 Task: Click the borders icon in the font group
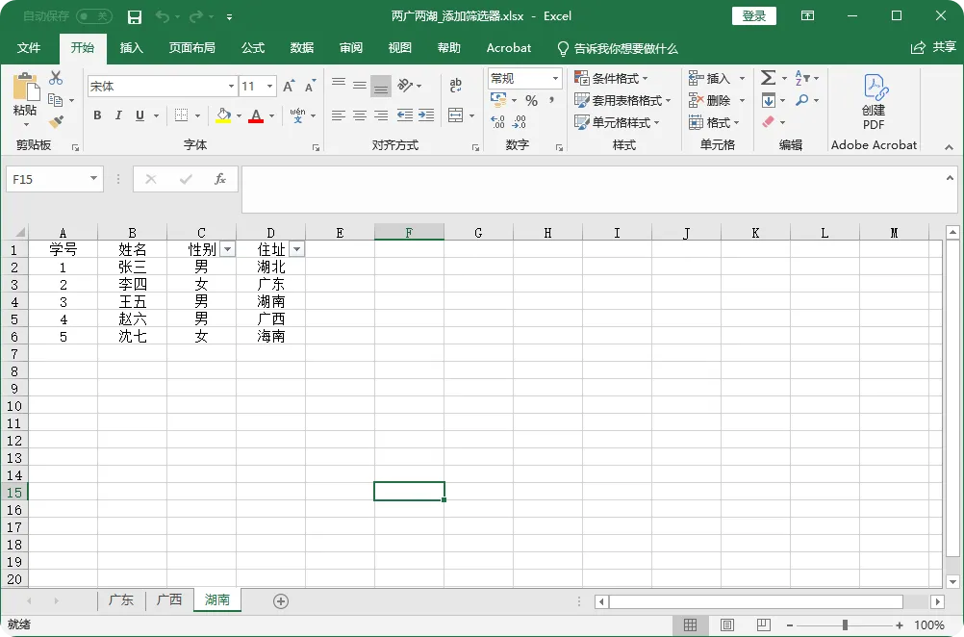pos(181,115)
